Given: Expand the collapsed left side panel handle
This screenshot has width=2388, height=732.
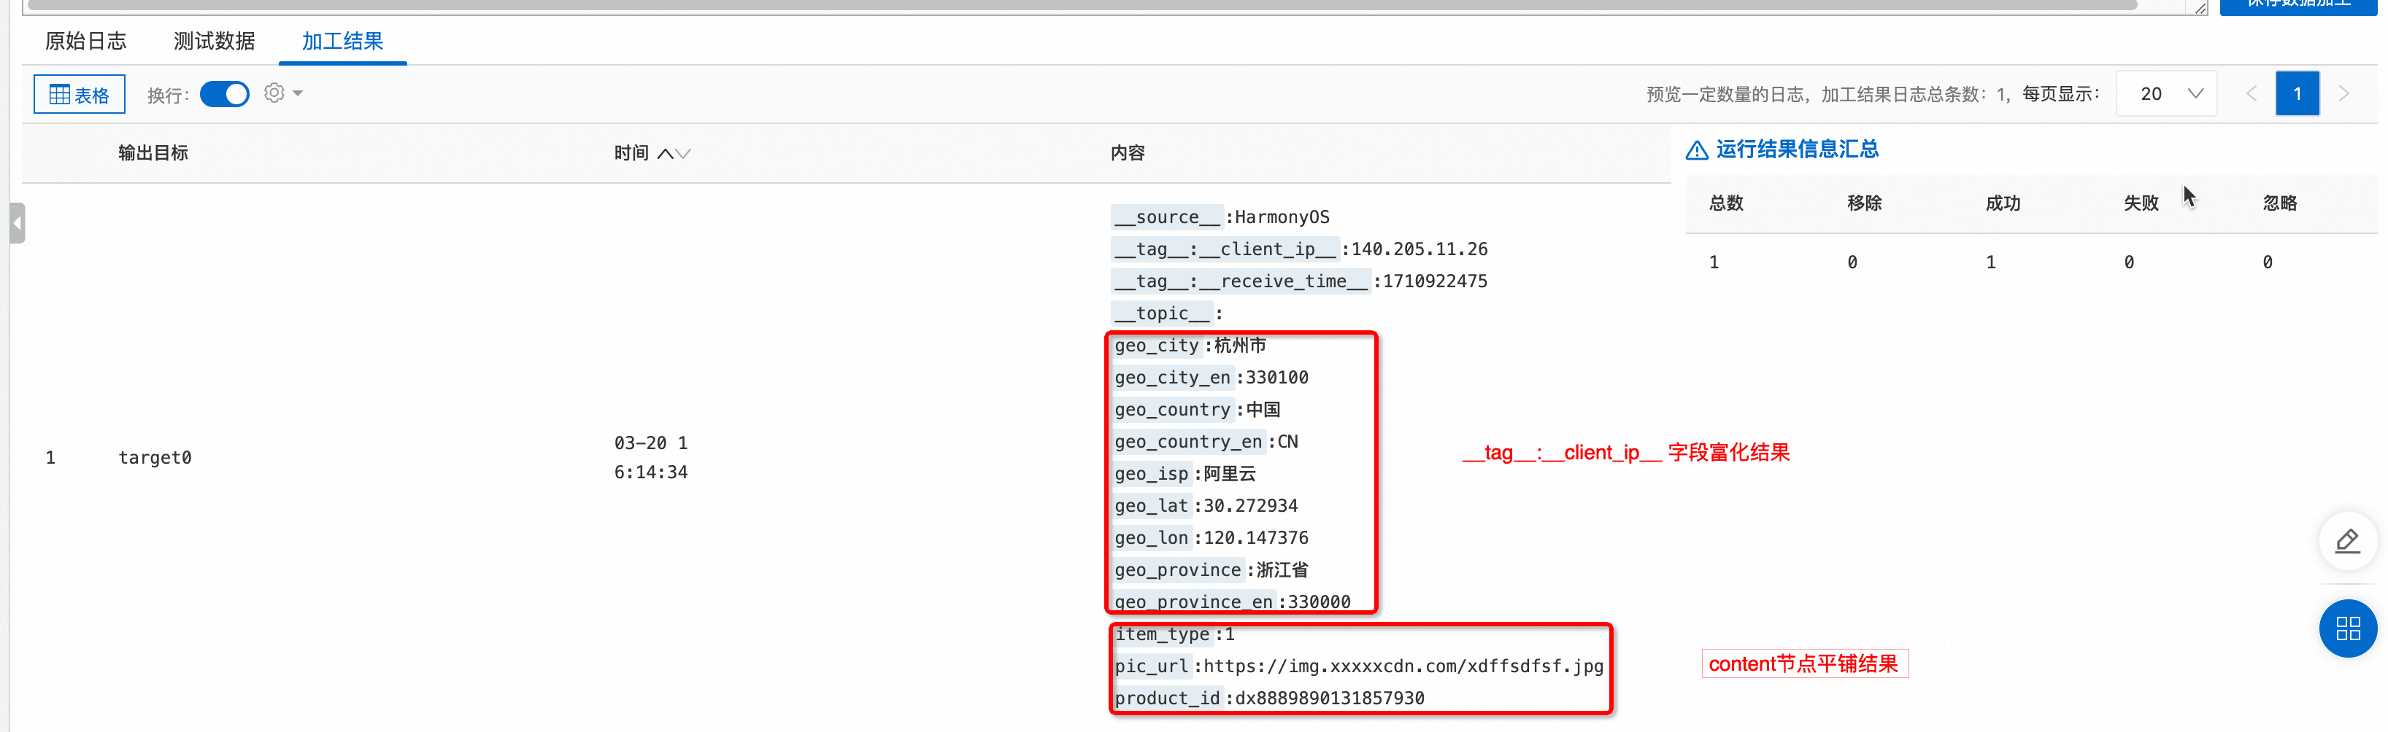Looking at the screenshot, I should tap(17, 223).
